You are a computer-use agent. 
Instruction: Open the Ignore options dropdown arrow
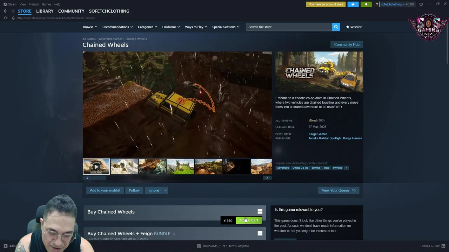pyautogui.click(x=165, y=190)
